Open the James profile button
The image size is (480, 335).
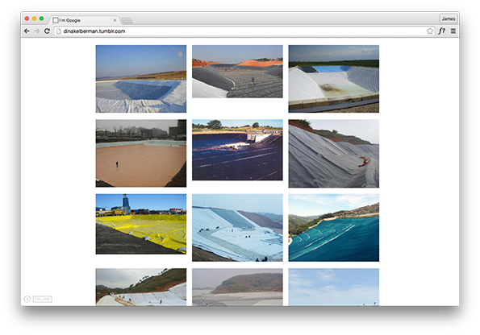tap(449, 19)
